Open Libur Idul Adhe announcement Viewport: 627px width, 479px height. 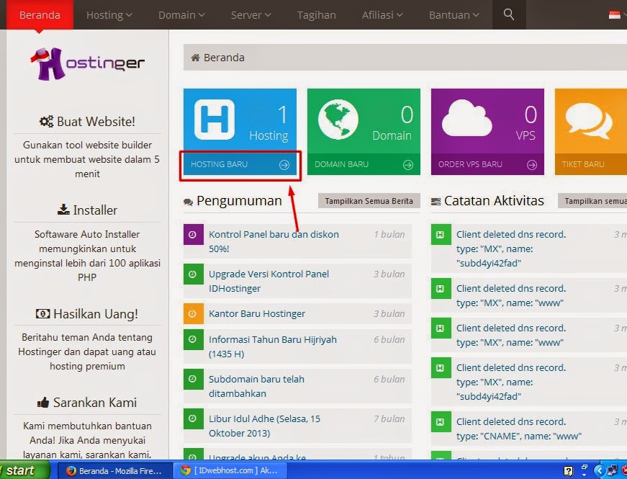pyautogui.click(x=264, y=426)
